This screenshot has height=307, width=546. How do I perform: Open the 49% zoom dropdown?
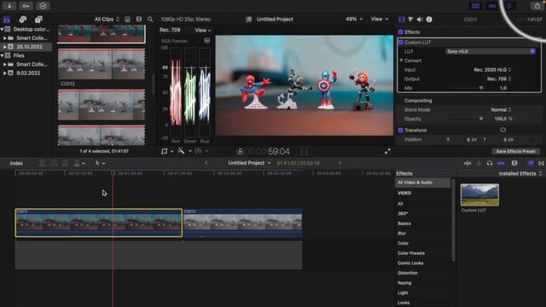coord(354,19)
